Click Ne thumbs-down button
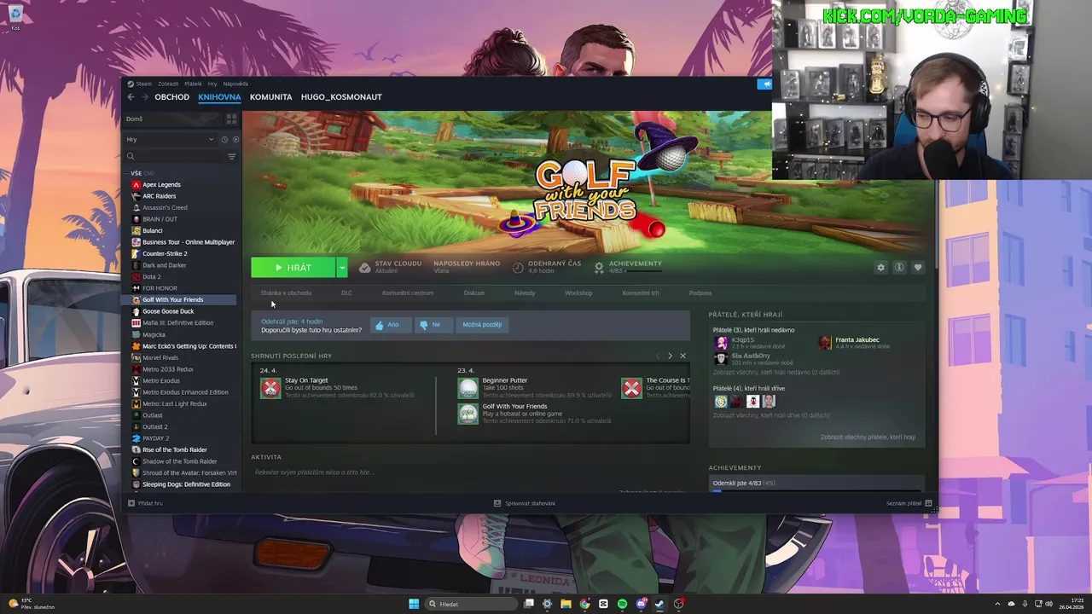1092x614 pixels. [433, 324]
